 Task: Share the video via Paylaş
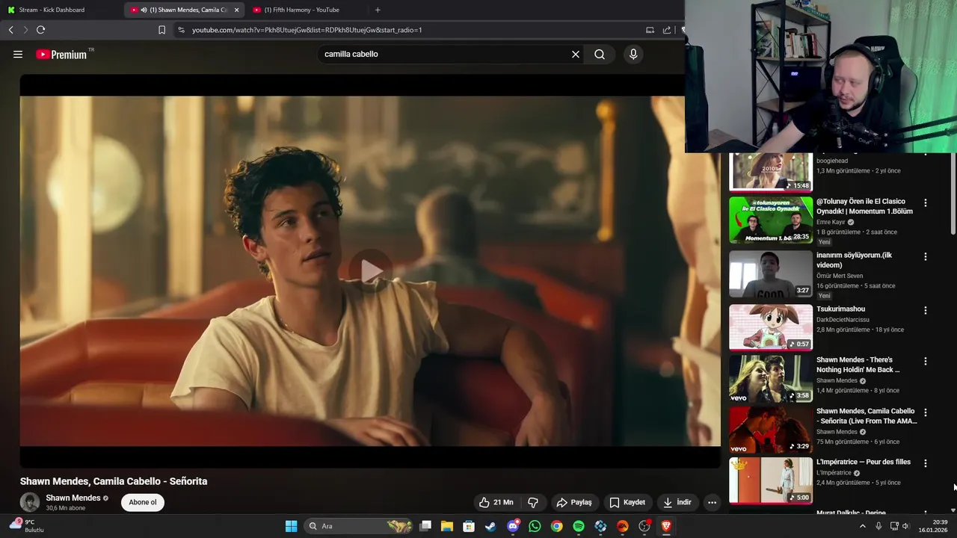tap(574, 502)
